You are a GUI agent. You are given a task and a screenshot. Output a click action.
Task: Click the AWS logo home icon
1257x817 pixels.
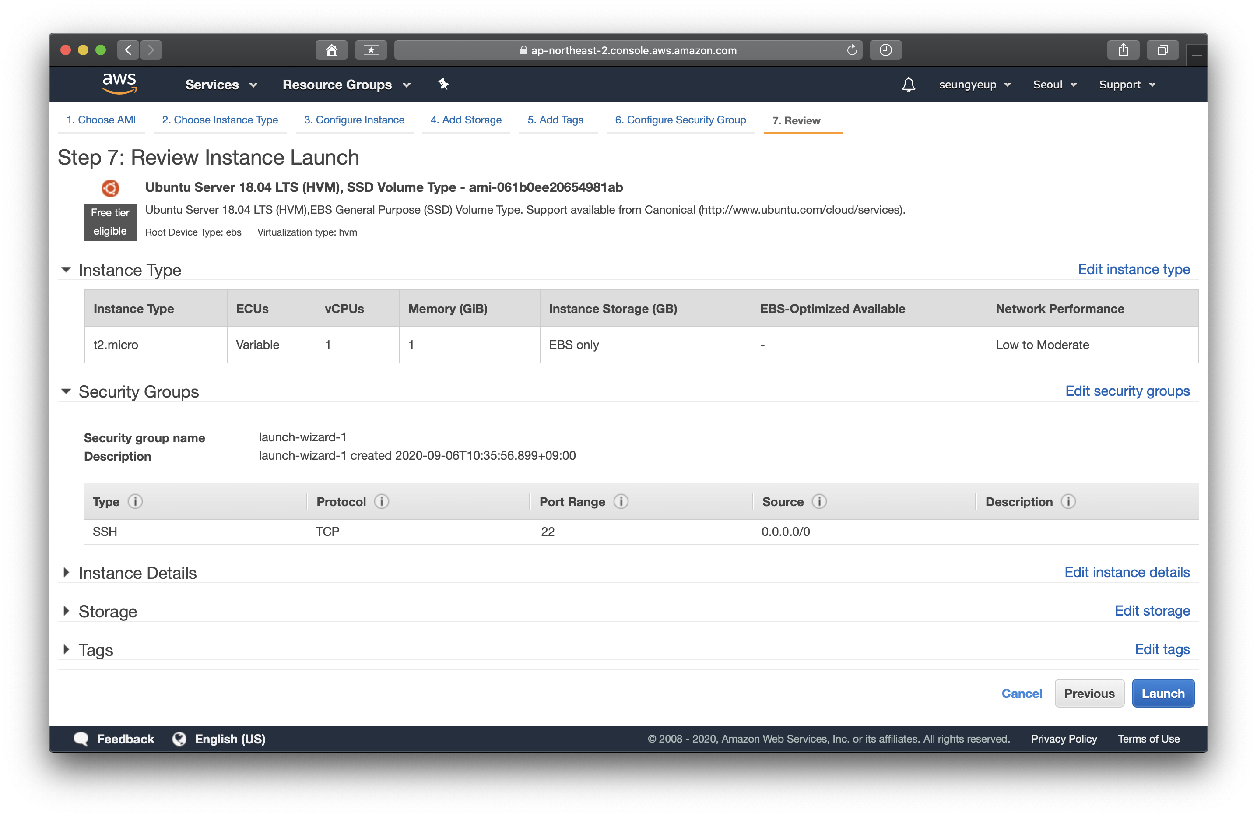[x=119, y=84]
